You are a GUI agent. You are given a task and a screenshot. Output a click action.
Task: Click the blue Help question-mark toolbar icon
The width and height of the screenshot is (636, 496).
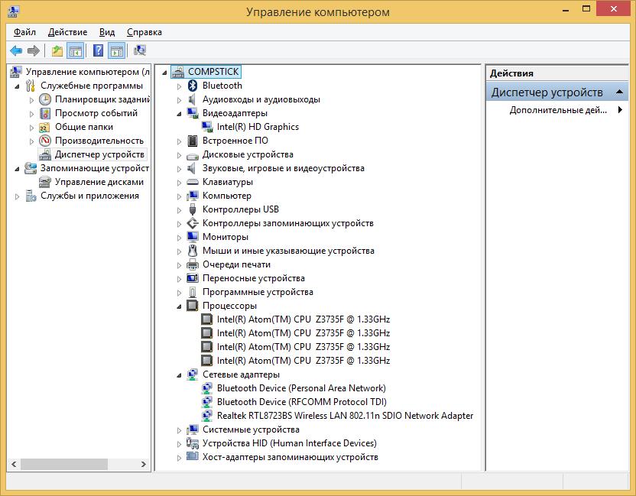click(98, 50)
